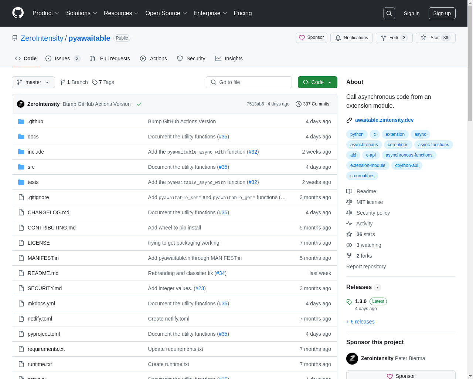Image resolution: width=473 pixels, height=379 pixels.
Task: Click the Sponsor button in sidebar bottom
Action: (401, 375)
